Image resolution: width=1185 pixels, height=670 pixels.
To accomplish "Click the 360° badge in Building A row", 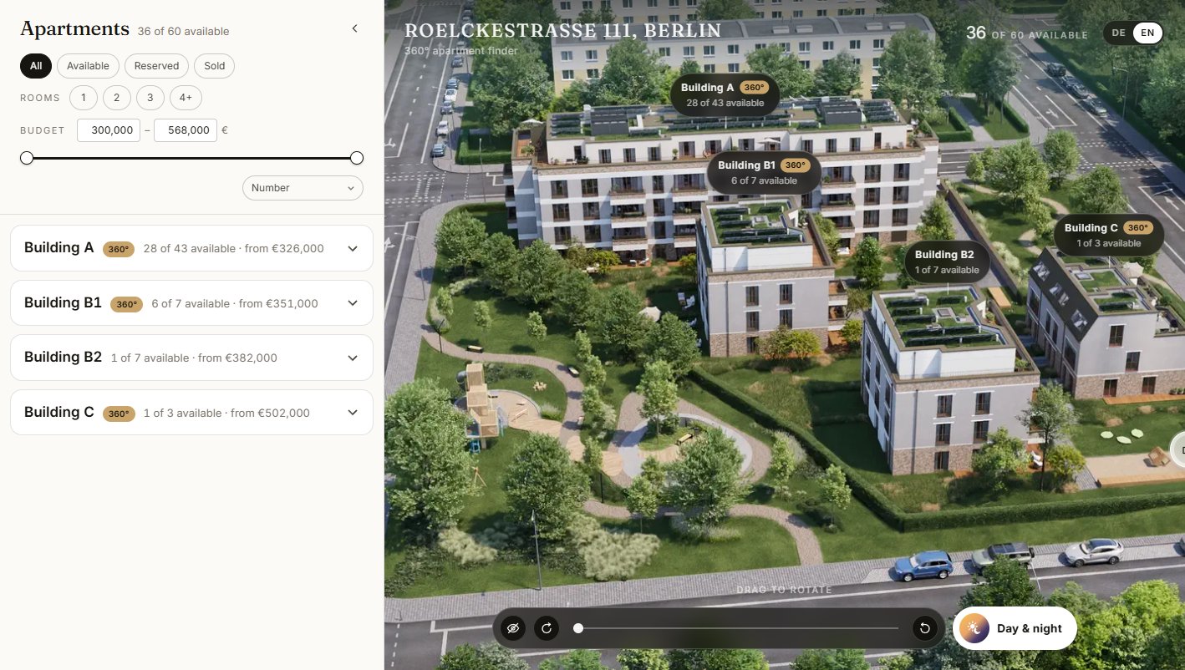I will [119, 249].
